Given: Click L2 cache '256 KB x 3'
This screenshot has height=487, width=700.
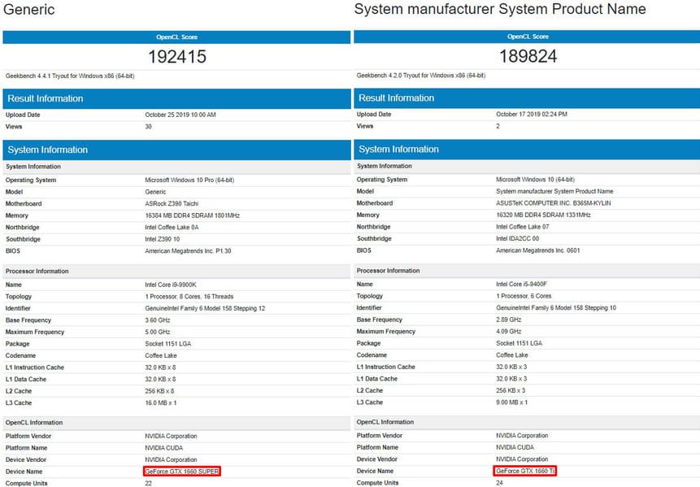Looking at the screenshot, I should click(x=511, y=390).
